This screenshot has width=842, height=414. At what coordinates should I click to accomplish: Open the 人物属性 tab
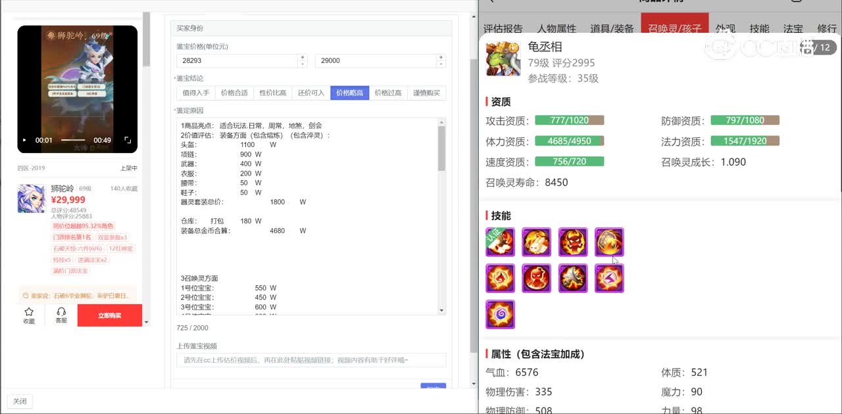click(x=557, y=28)
